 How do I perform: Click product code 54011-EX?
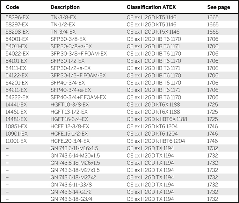[x=17, y=46]
